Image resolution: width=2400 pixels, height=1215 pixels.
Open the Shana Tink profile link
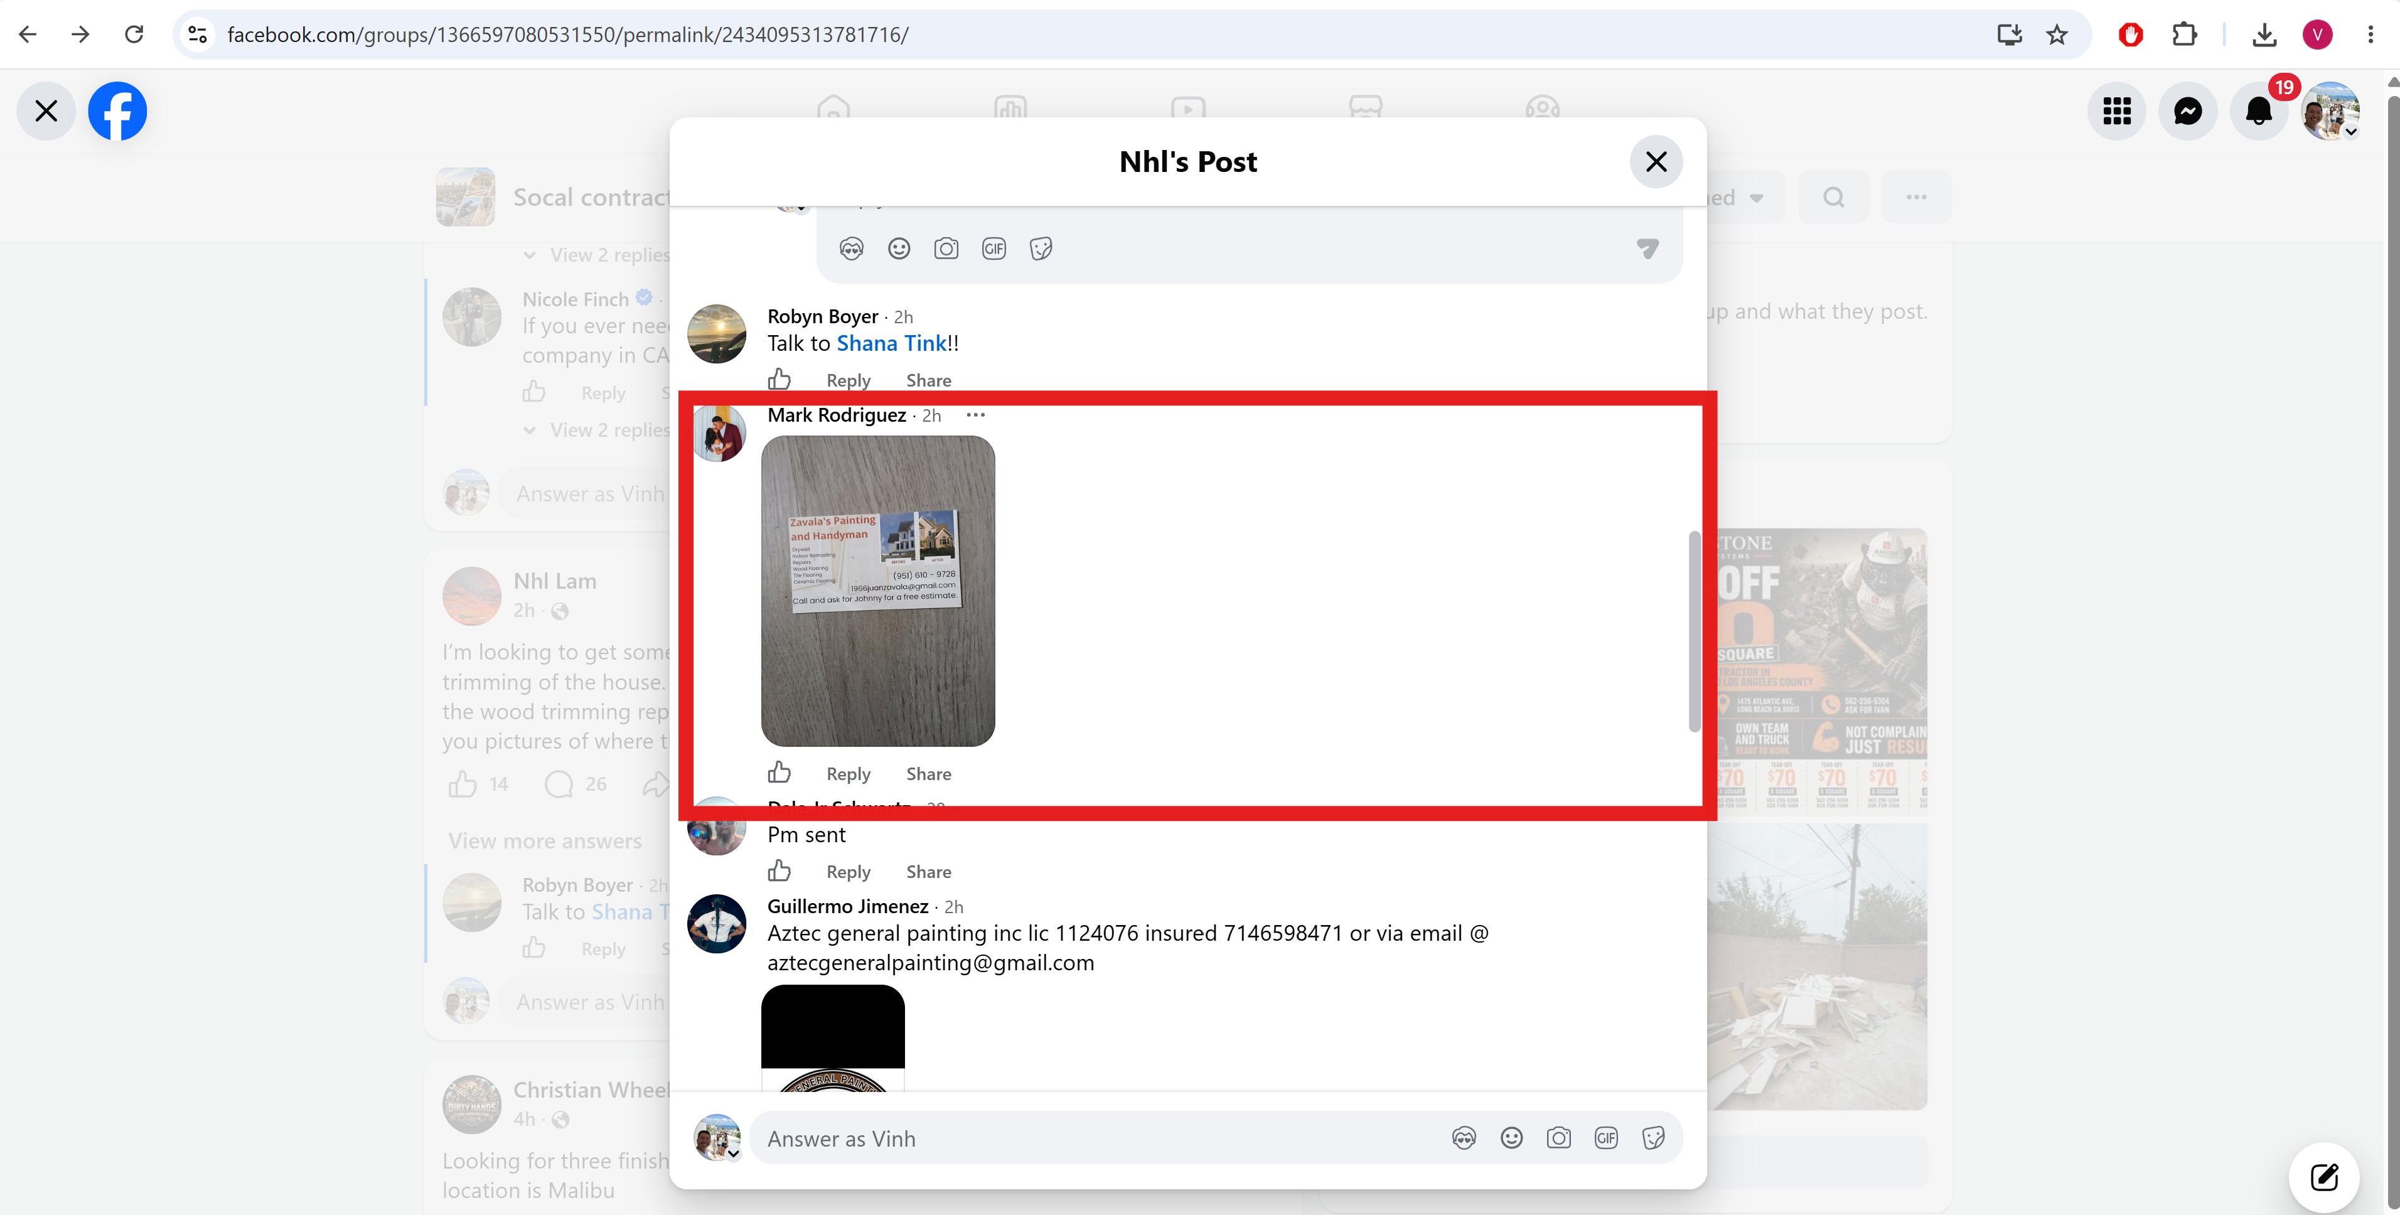(x=891, y=343)
